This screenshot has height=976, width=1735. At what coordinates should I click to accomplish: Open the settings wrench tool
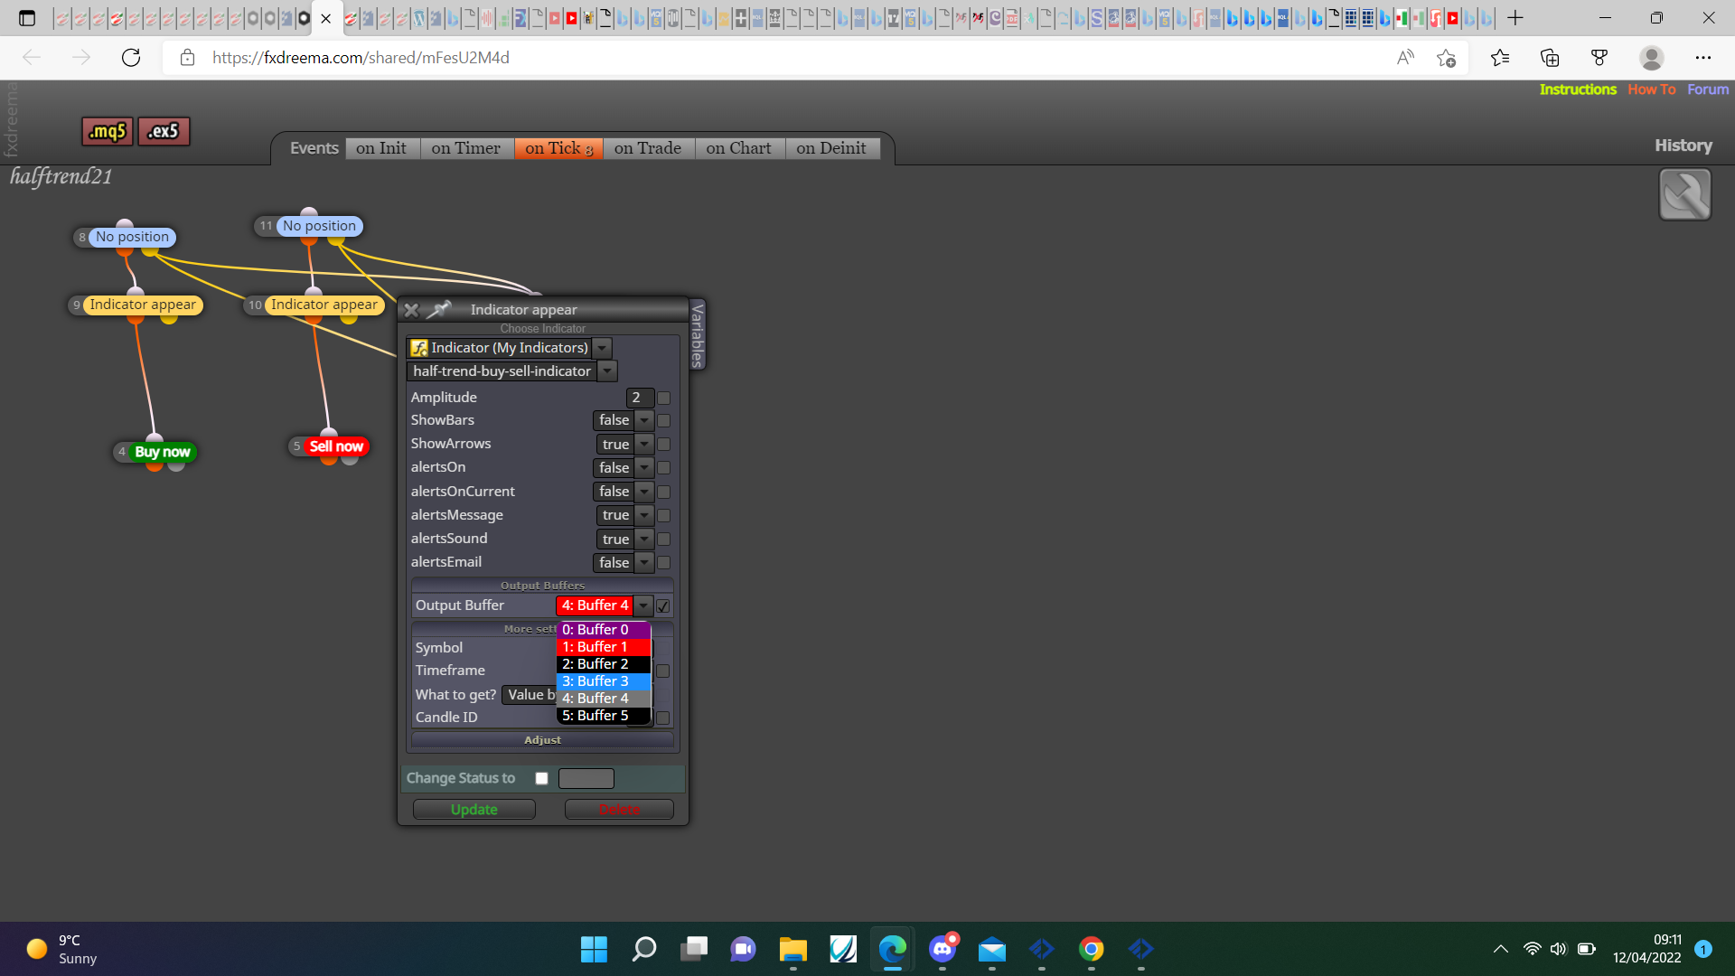click(1684, 194)
